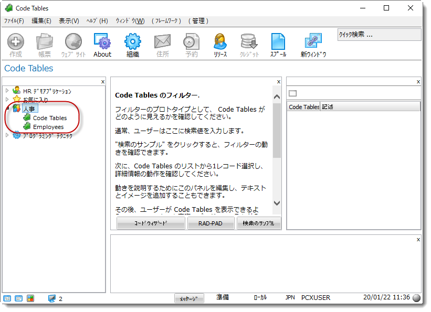Image resolution: width=431 pixels, height=312 pixels.
Task: Click the 20/01/22 11:36 date time
Action: coord(386,297)
